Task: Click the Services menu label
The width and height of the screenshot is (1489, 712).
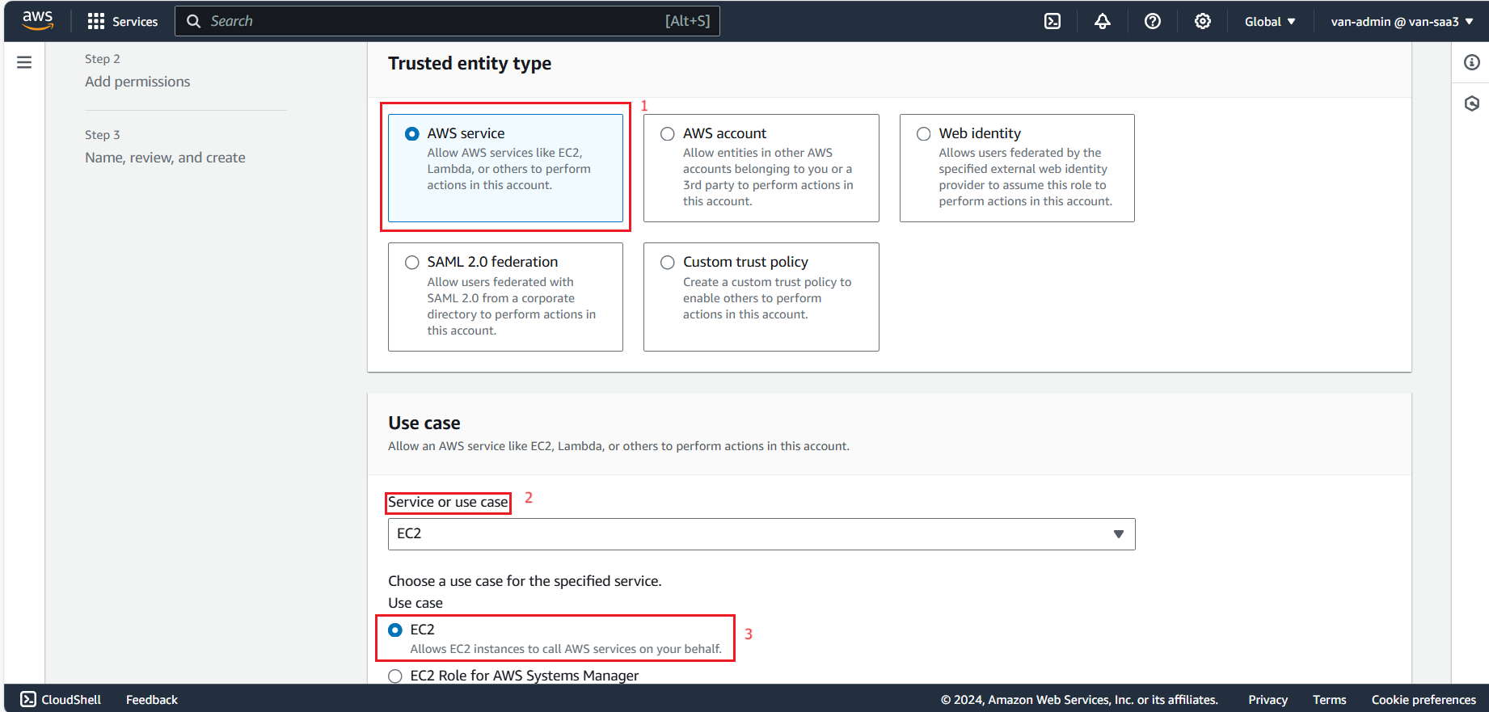Action: pos(135,22)
